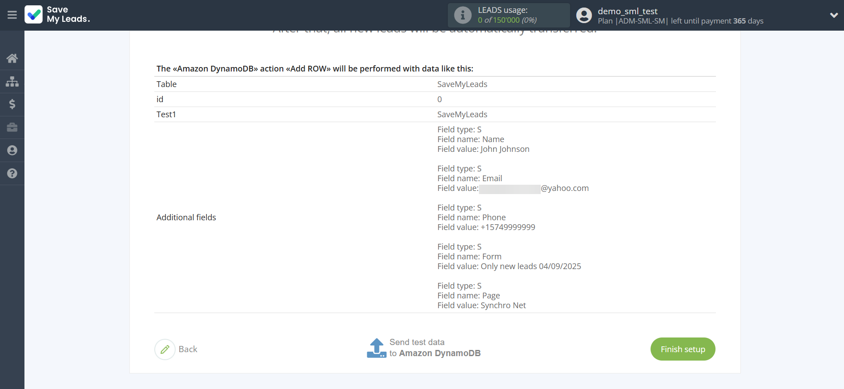
Task: Click the Finish setup button
Action: click(683, 349)
